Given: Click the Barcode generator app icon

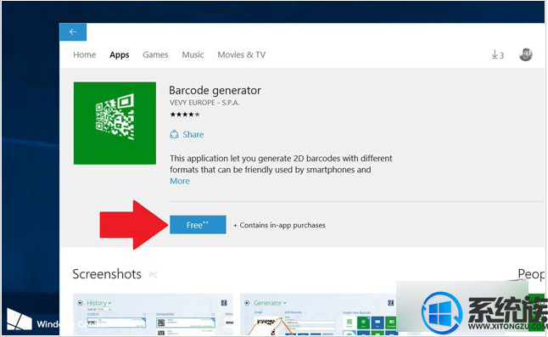Looking at the screenshot, I should coord(115,123).
